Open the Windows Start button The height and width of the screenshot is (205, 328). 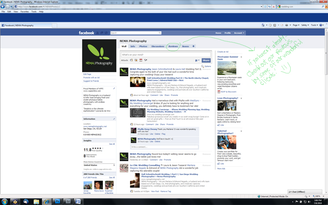(4, 202)
